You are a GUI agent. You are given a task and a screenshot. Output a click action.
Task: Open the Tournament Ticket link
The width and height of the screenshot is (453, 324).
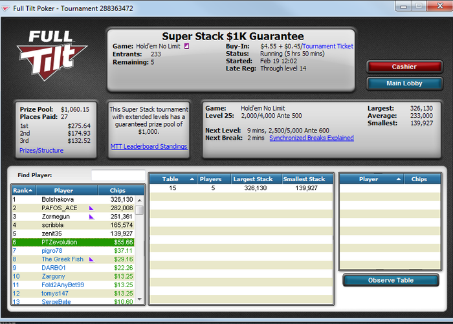pyautogui.click(x=328, y=46)
